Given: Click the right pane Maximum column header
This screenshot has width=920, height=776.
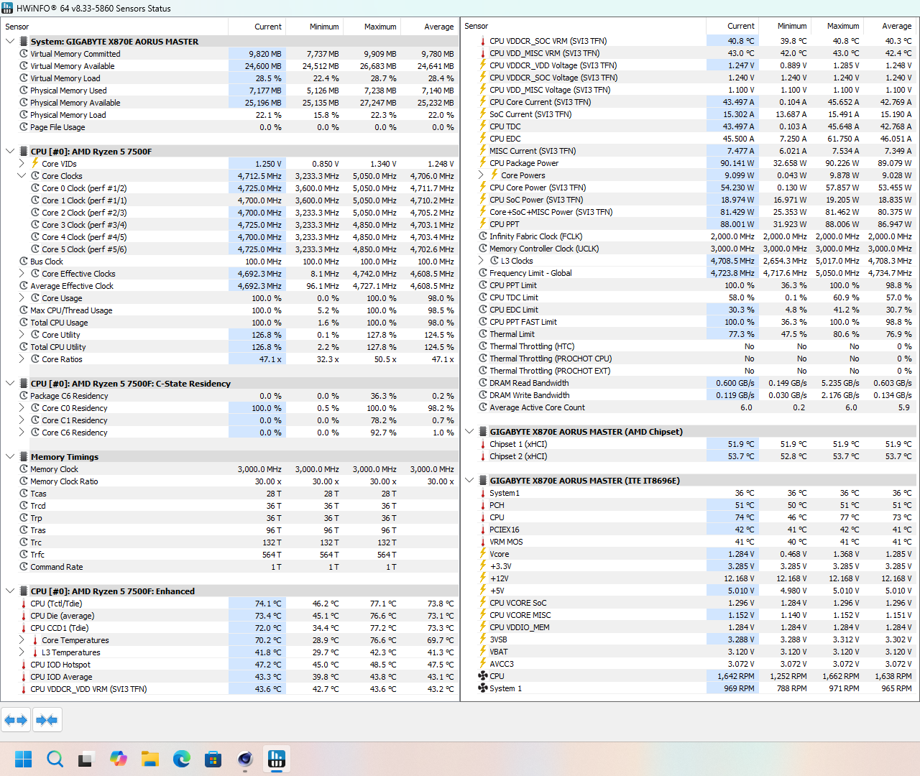Looking at the screenshot, I should [836, 26].
